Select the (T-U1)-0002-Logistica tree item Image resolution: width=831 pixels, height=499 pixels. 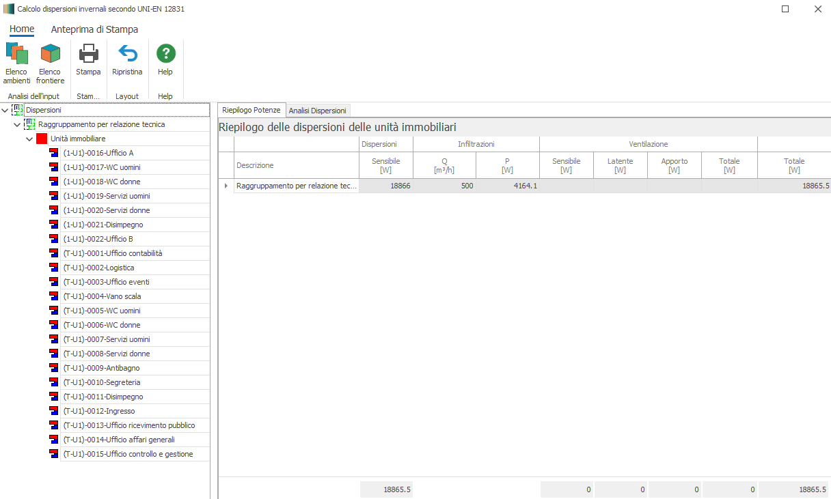[98, 268]
